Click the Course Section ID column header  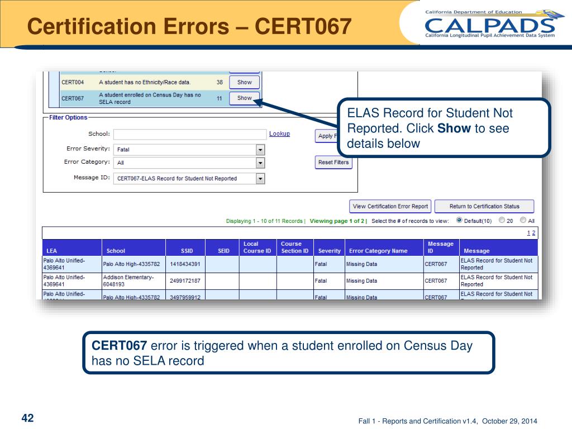coord(295,247)
